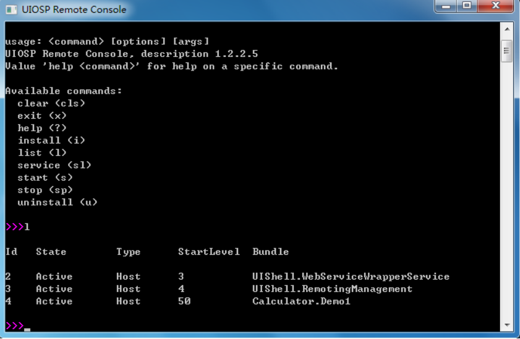Click the UIOSP Remote Console title icon
This screenshot has width=520, height=339.
11,10
